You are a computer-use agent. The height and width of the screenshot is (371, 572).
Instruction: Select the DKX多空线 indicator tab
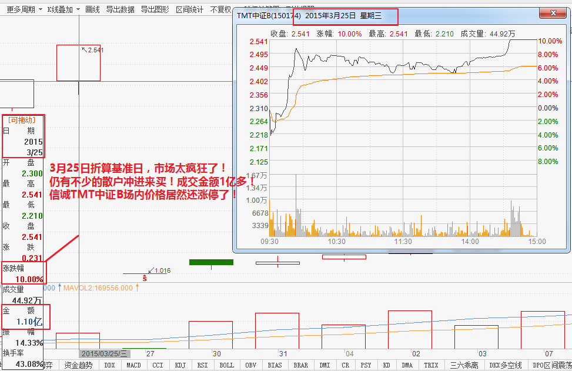505,365
